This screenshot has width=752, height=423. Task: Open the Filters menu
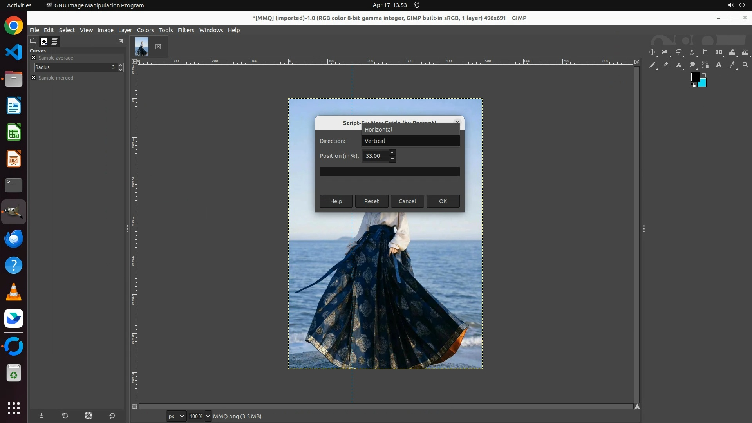coord(186,30)
